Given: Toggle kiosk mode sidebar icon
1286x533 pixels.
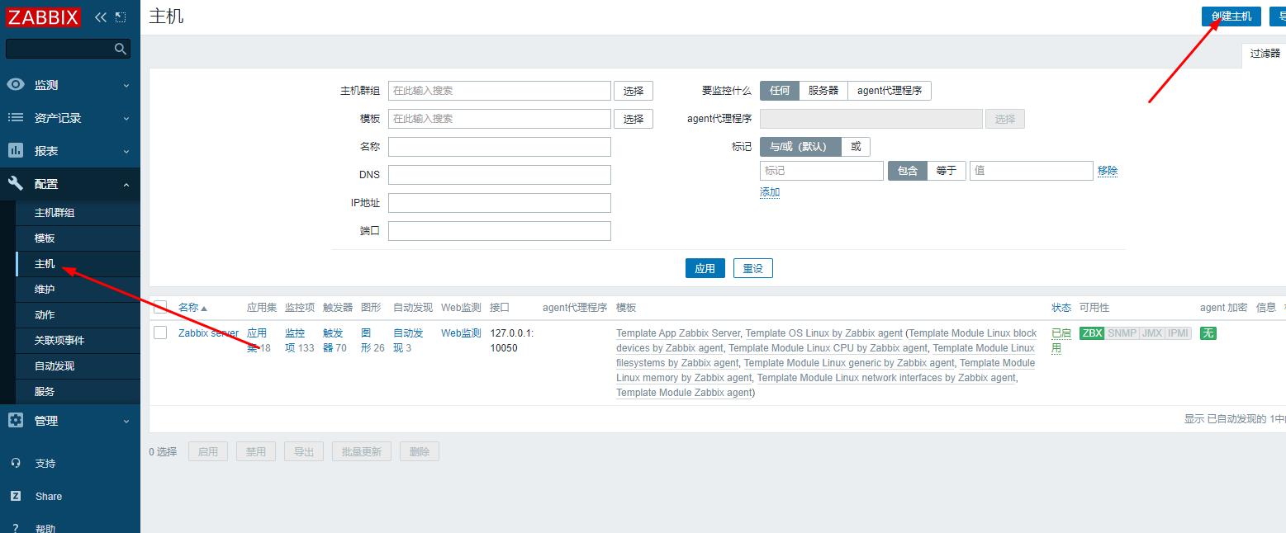Looking at the screenshot, I should pos(121,17).
